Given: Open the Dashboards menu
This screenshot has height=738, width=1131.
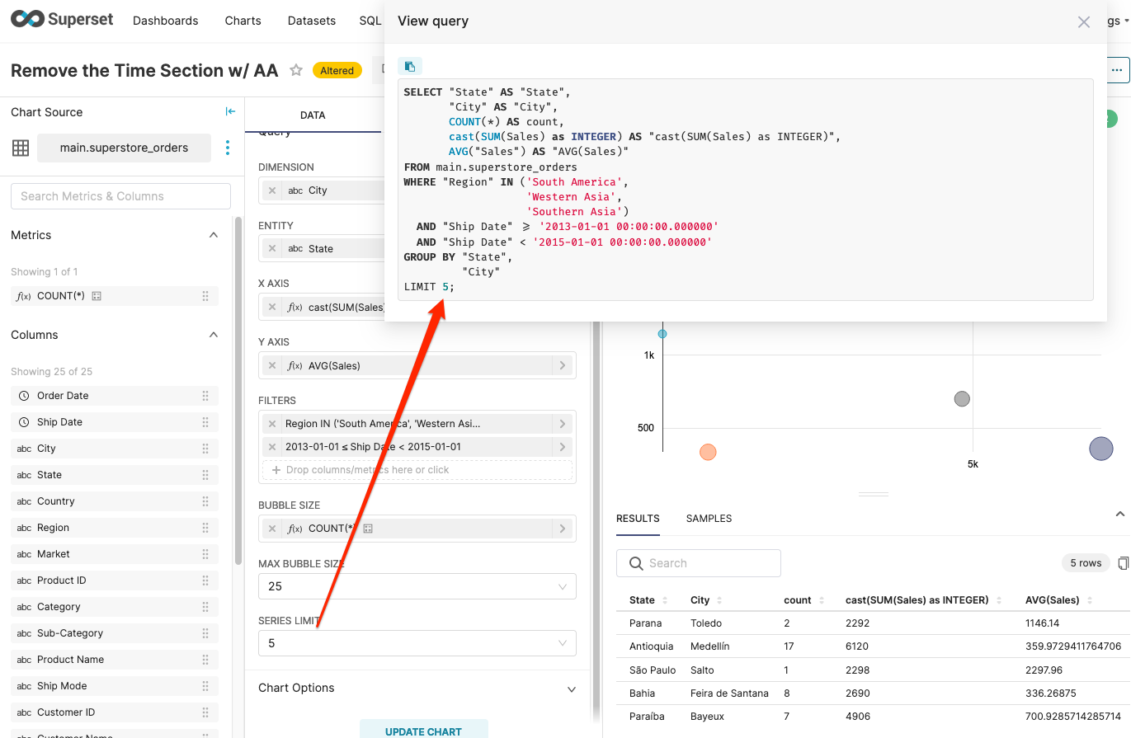Looking at the screenshot, I should 166,21.
